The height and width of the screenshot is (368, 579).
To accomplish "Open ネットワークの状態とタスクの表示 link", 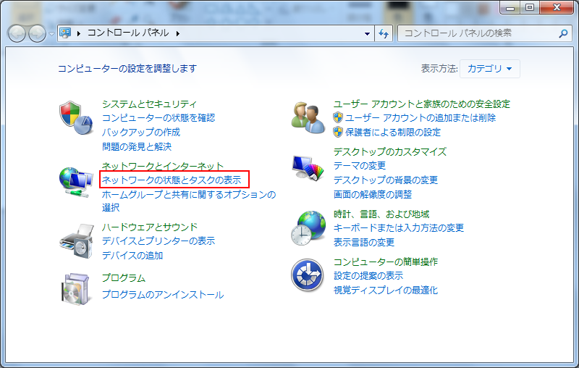I will click(x=172, y=180).
